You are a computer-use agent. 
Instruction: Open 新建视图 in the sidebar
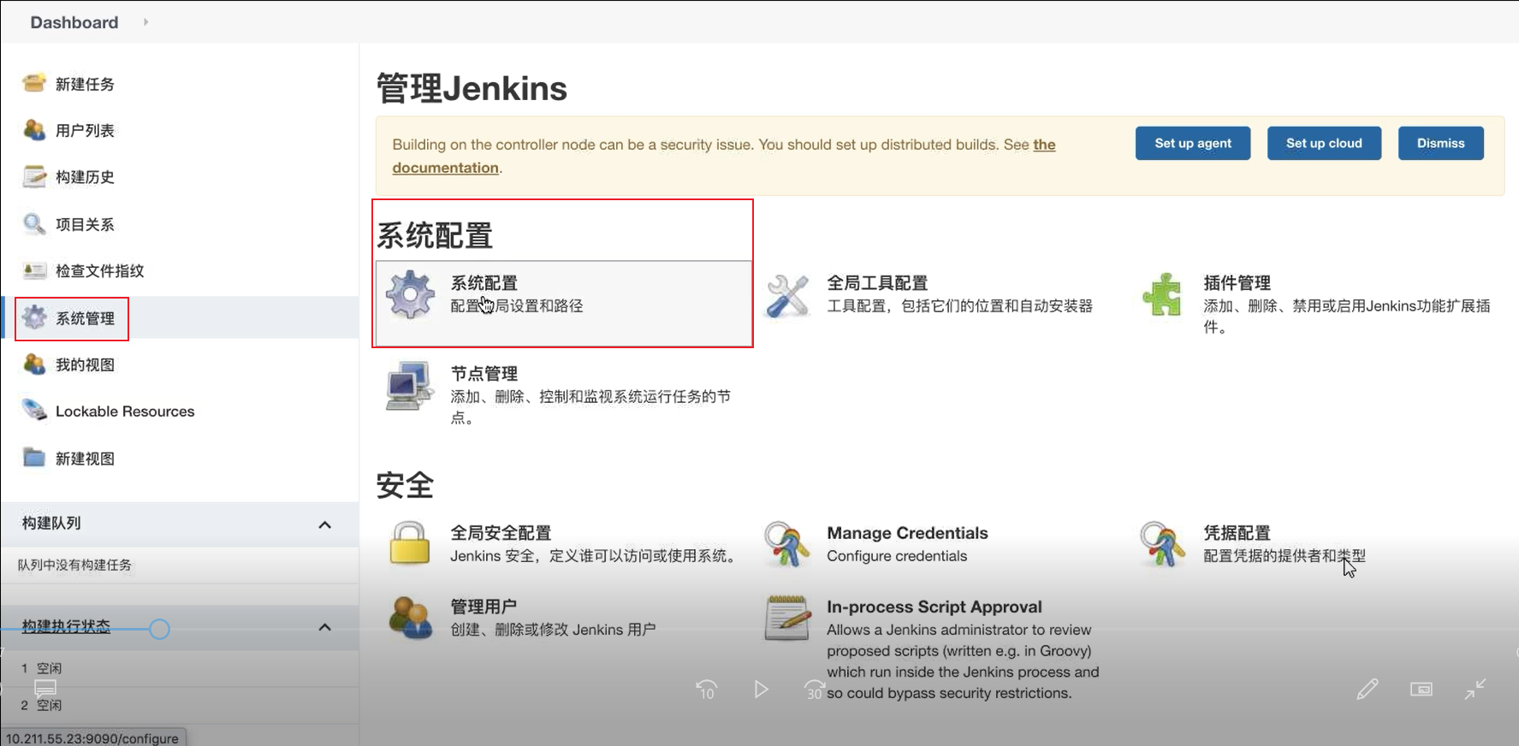pos(85,459)
